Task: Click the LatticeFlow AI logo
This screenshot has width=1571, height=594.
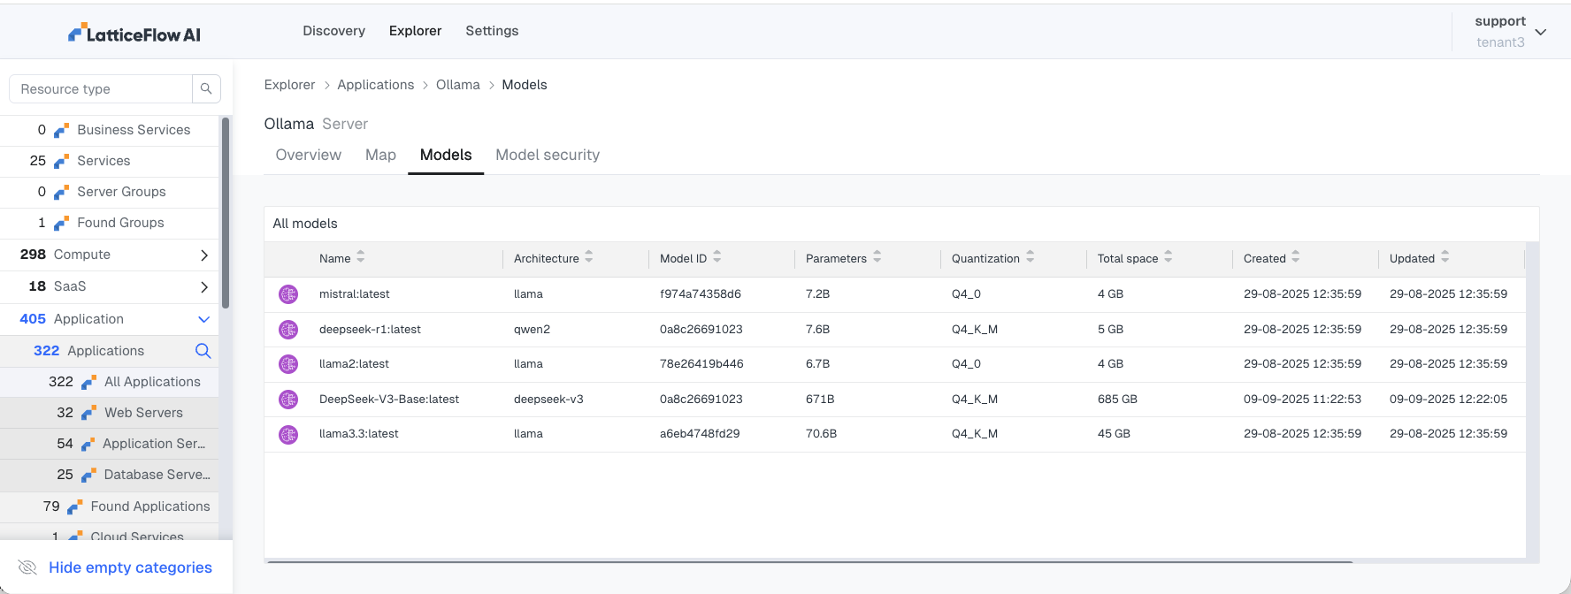Action: pos(134,34)
